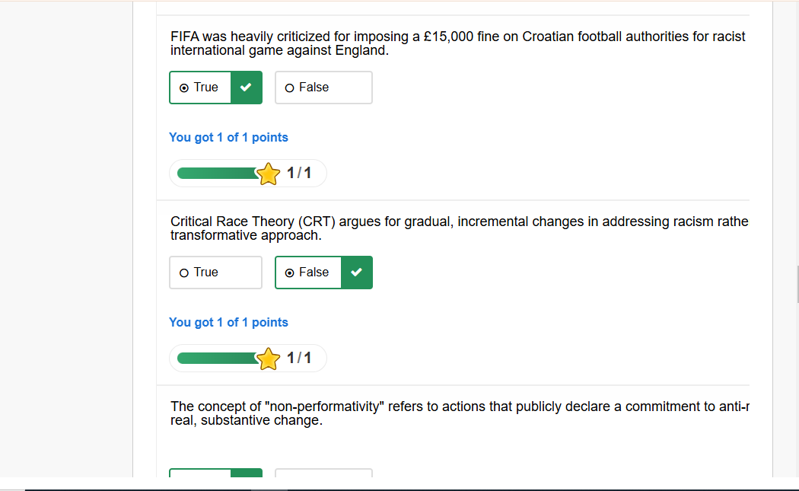
Task: Click the 1/1 score label under FIFA question
Action: 299,174
